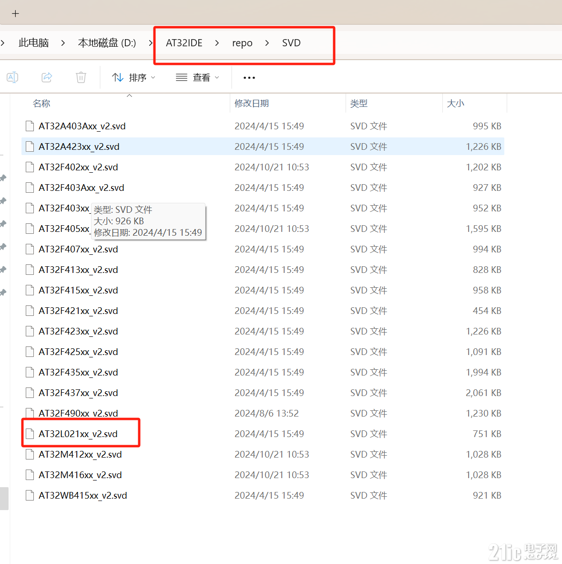Choose the file icon of AT32L021xx_v2.svd
The width and height of the screenshot is (562, 564).
click(x=30, y=434)
